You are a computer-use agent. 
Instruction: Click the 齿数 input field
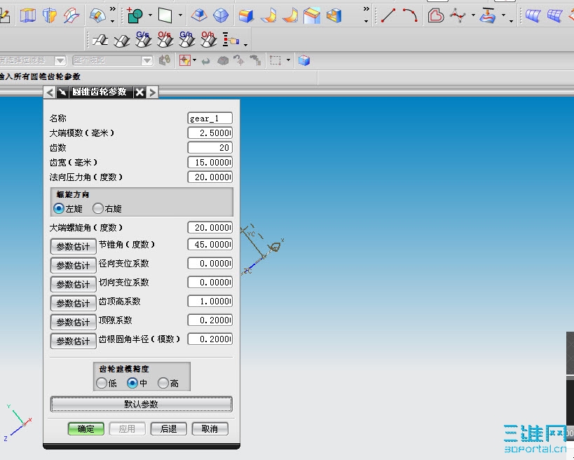210,147
